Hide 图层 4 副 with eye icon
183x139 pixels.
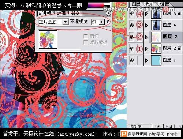tap(131, 14)
